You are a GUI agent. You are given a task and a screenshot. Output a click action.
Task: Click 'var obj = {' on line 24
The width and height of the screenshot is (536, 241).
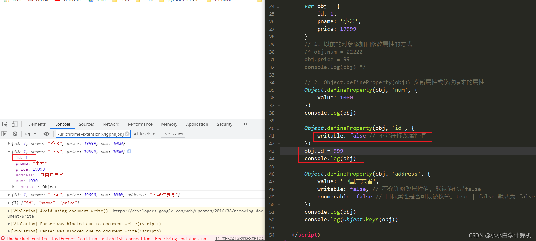(322, 6)
